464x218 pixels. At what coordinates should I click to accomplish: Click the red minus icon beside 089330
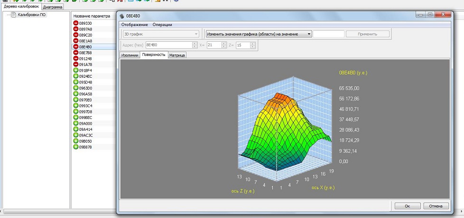[76, 23]
